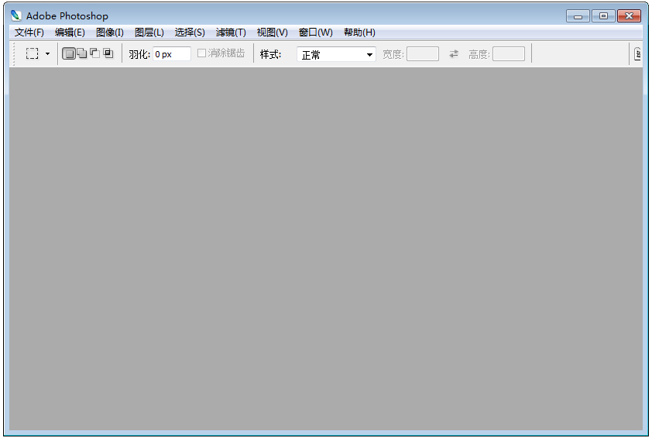Select the New selection mode icon
Viewport: 652px width, 438px height.
click(x=68, y=53)
